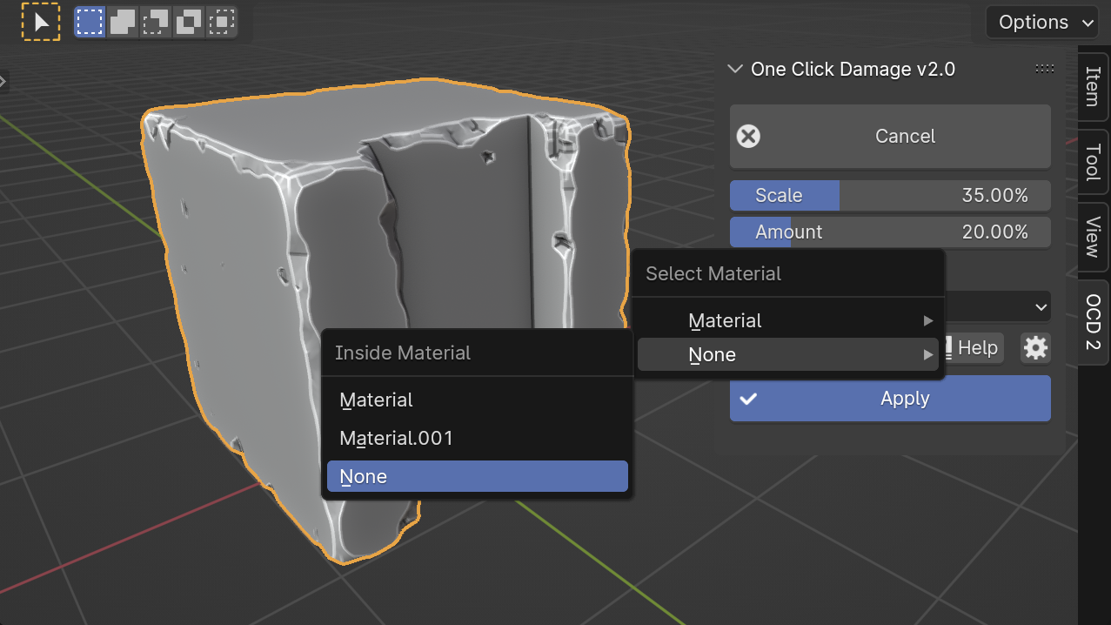Open the Options dropdown

1041,22
